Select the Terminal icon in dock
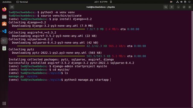 point(4,41)
